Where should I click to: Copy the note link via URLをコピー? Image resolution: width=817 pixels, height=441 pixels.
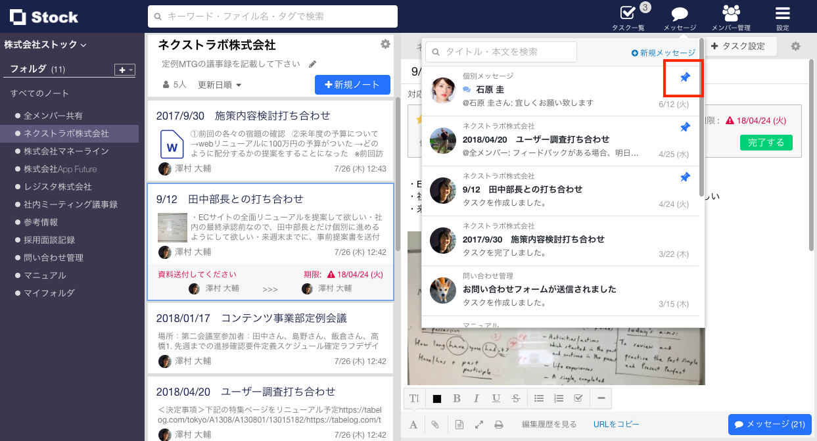(x=615, y=424)
